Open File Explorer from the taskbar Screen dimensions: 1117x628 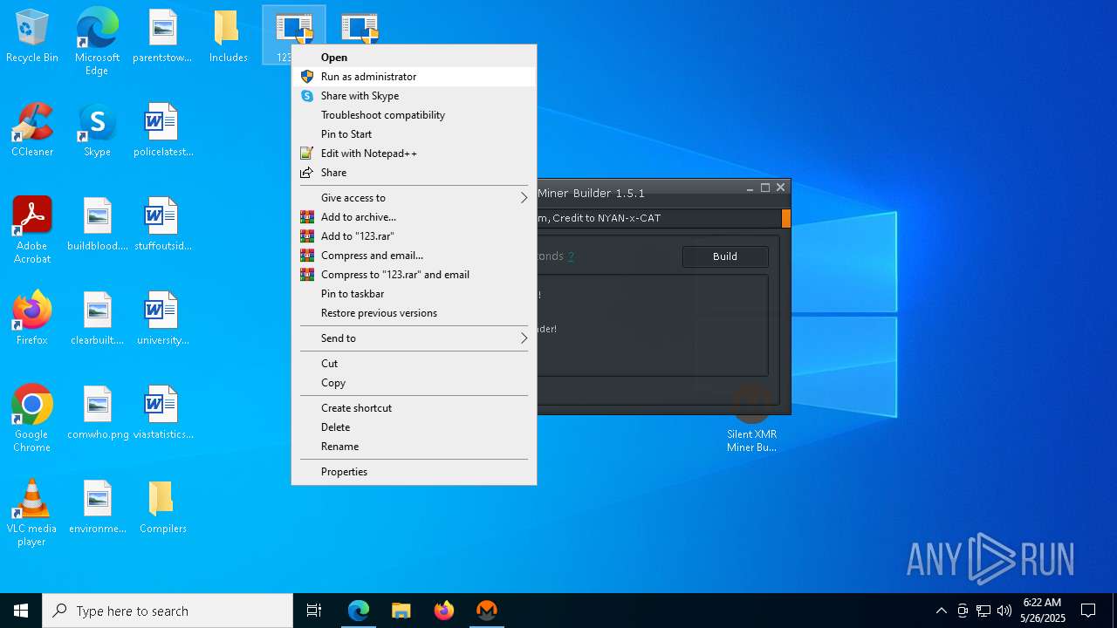pyautogui.click(x=401, y=611)
